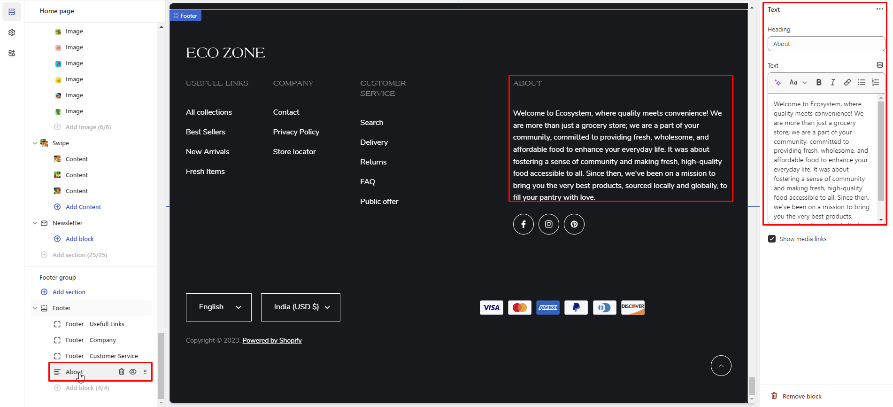Open the connect dynamic source icon

point(879,65)
